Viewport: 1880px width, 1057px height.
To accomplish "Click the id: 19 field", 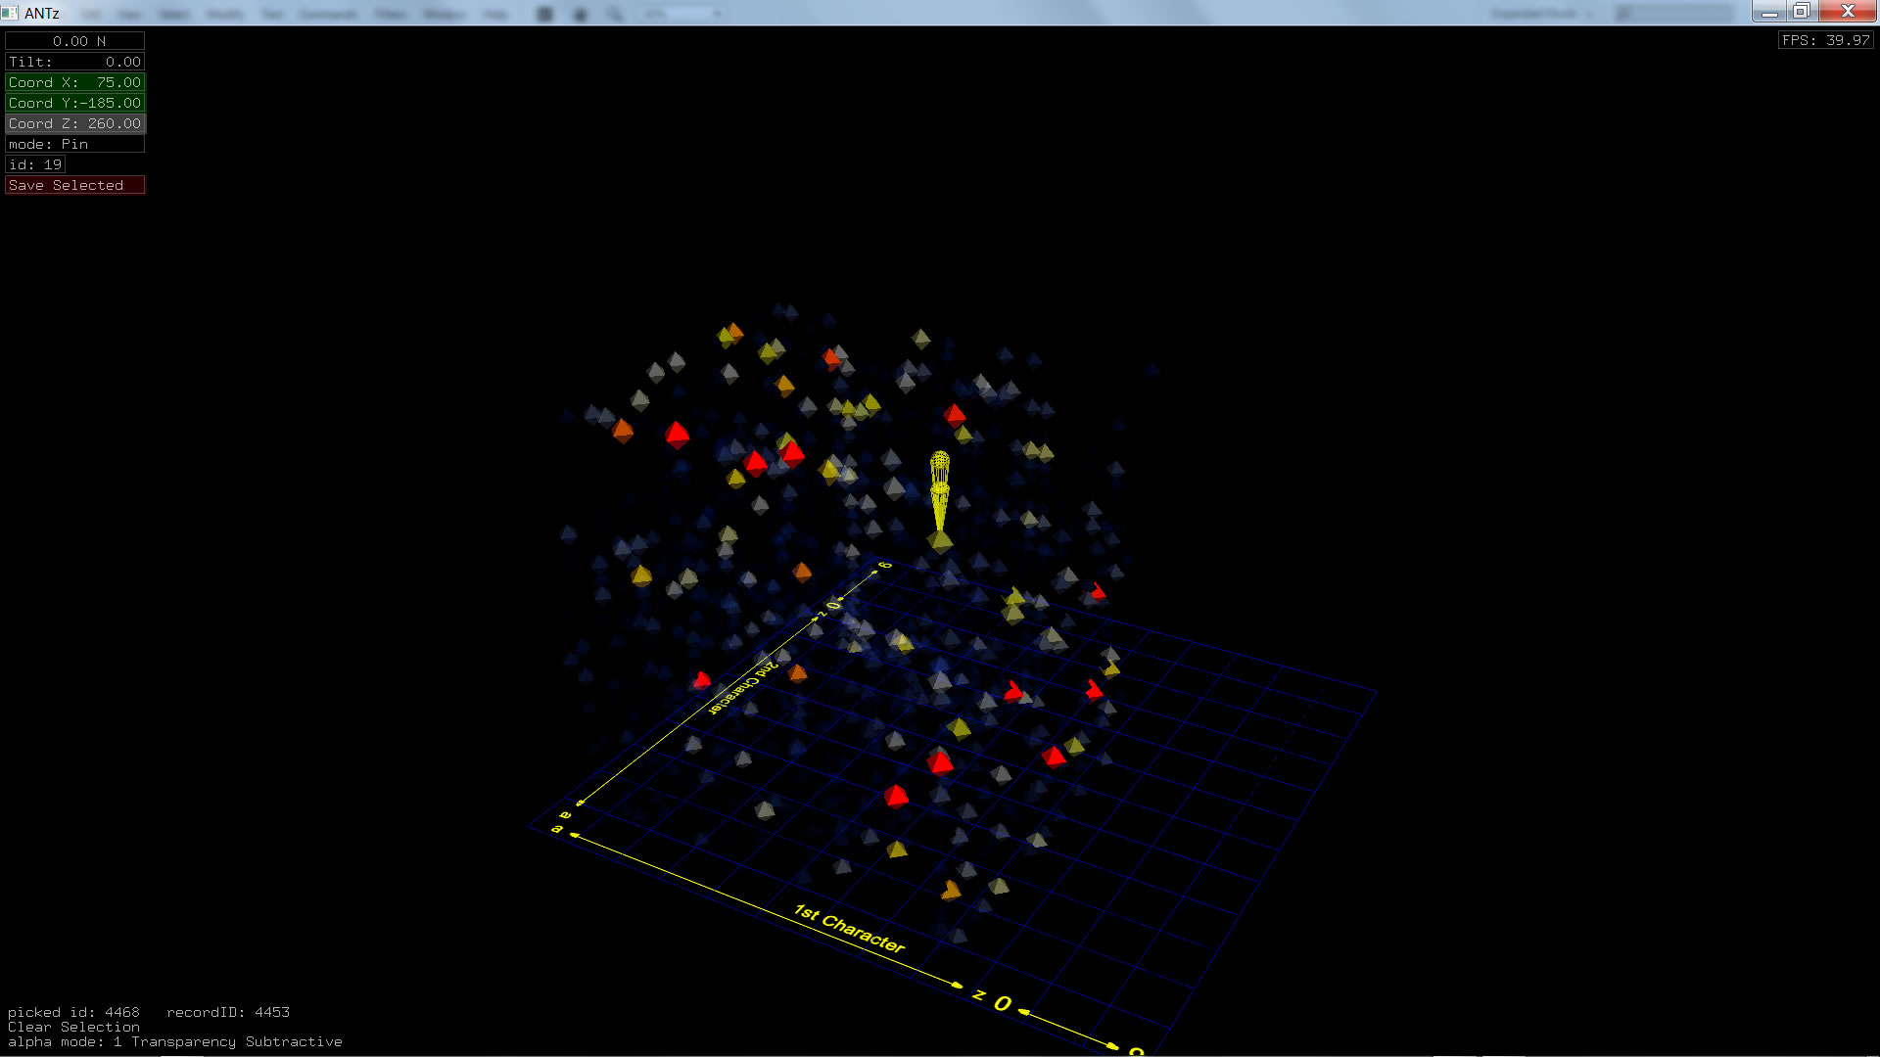I will click(x=35, y=164).
